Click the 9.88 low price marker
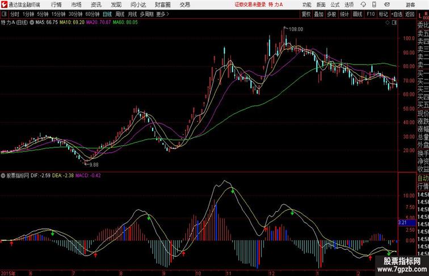This screenshot has height=276, width=429. coord(94,164)
